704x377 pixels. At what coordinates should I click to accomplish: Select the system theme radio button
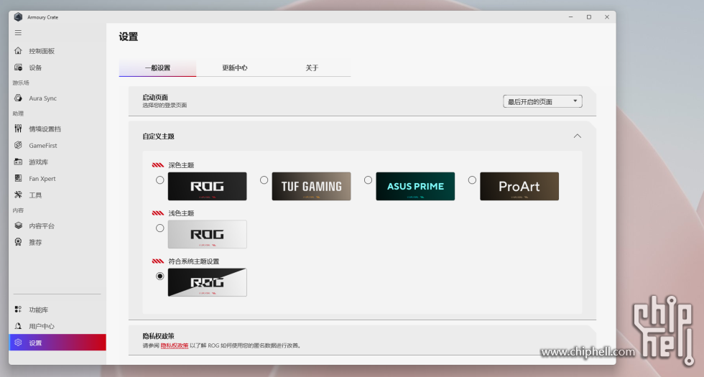159,276
